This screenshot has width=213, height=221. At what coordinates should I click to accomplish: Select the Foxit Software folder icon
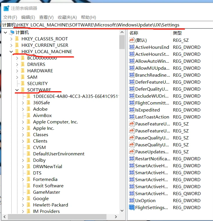(28, 186)
